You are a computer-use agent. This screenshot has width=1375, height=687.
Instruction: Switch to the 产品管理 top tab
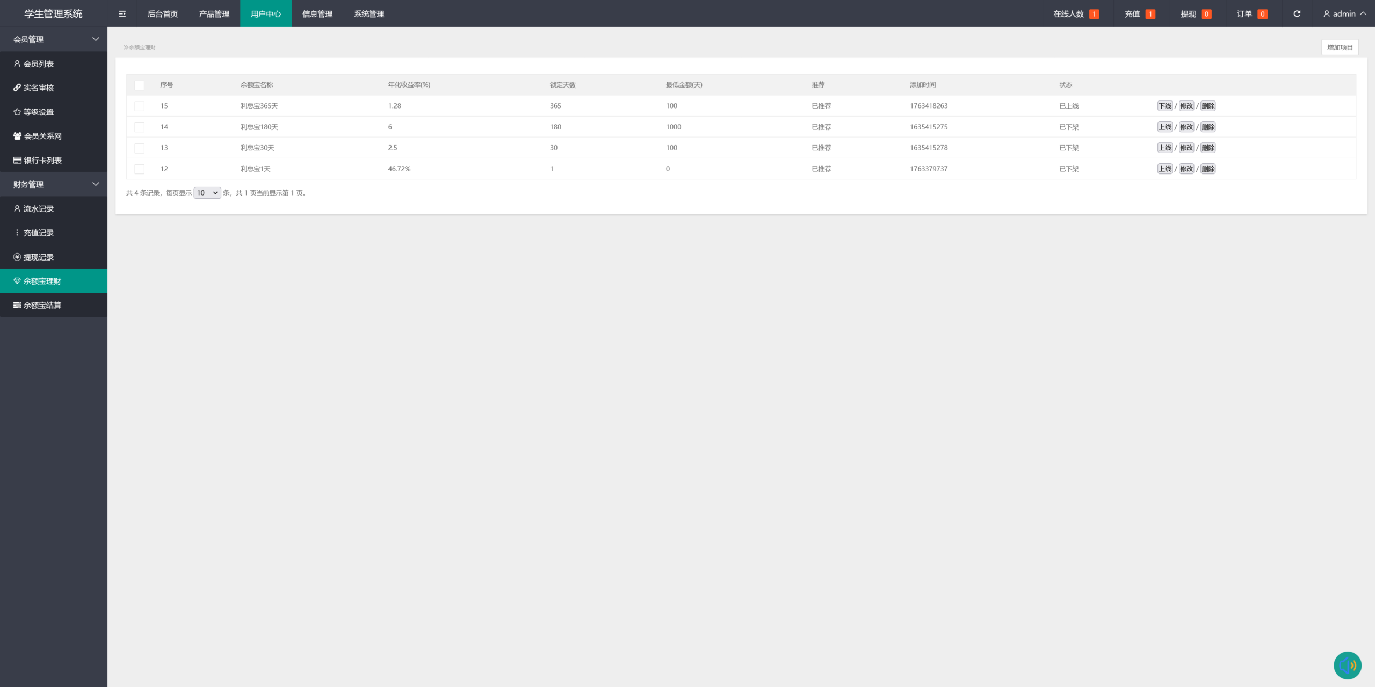214,14
